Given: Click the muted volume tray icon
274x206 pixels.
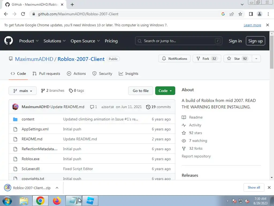Looking at the screenshot, I should coord(247,201).
